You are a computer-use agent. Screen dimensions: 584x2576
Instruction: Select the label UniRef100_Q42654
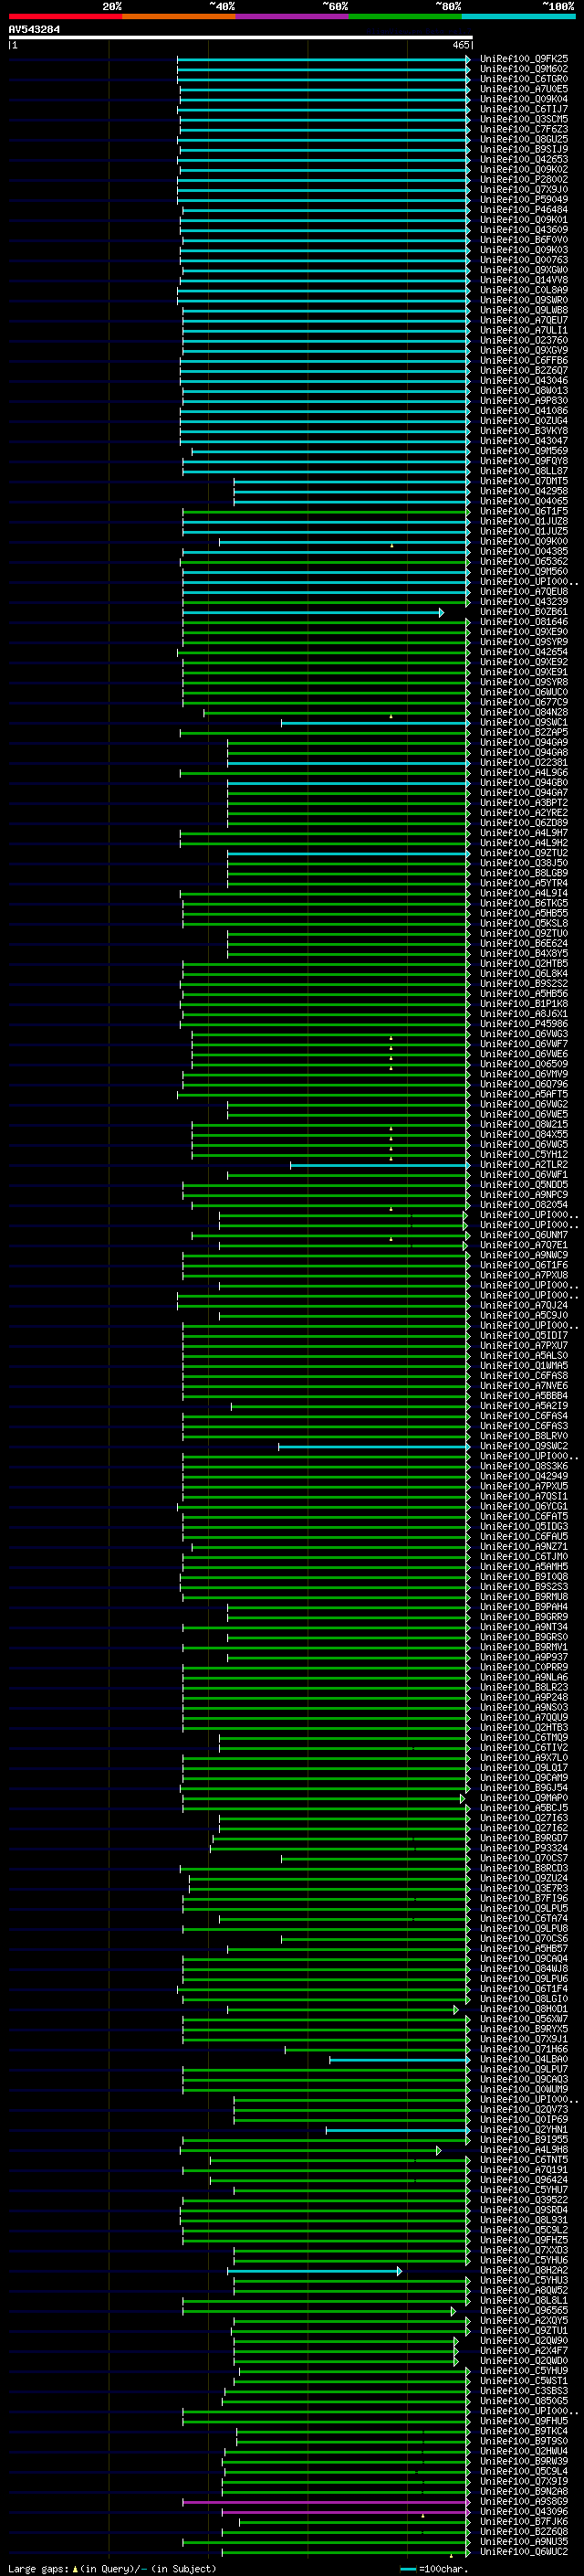click(x=524, y=652)
